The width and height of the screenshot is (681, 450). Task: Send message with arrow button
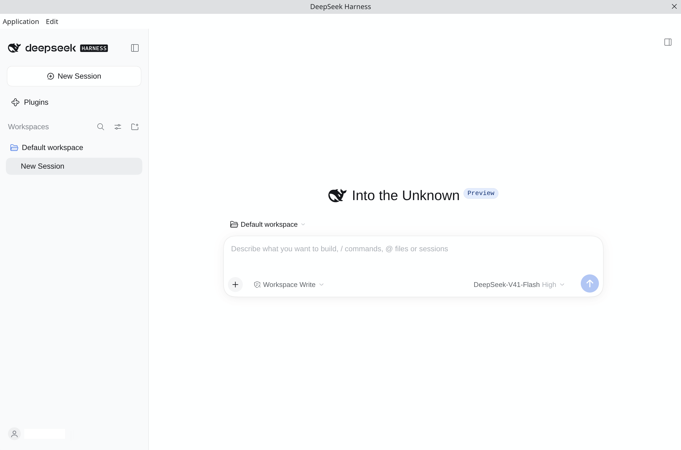point(590,283)
